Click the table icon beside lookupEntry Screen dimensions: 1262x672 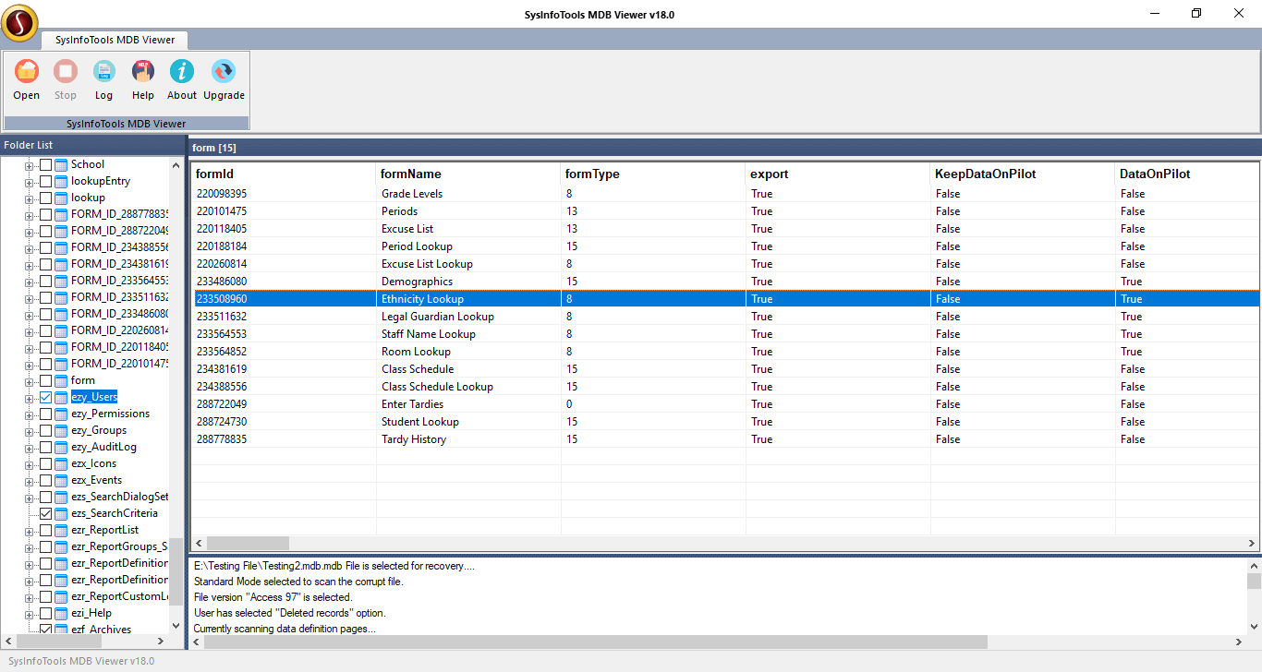[x=61, y=181]
